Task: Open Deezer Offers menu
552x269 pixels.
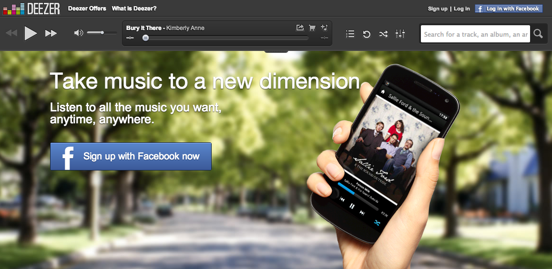Action: click(x=87, y=9)
